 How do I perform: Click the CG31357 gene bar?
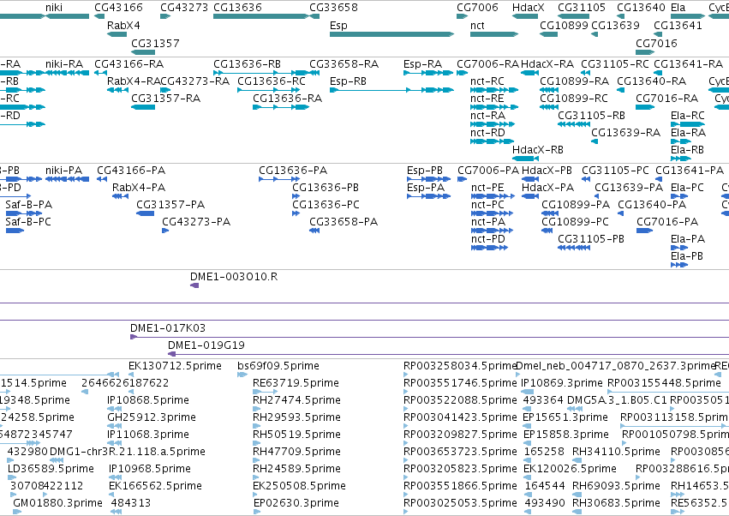point(143,52)
